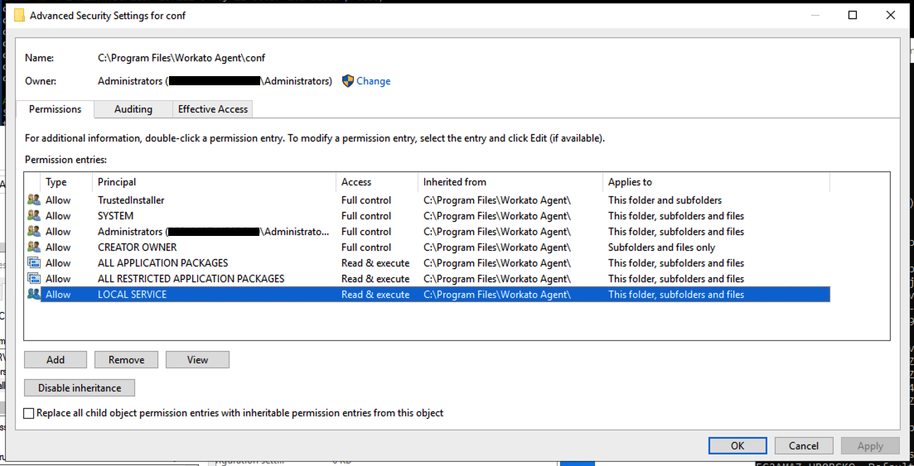914x466 pixels.
Task: Select the SYSTEM permission entry
Action: coord(428,215)
